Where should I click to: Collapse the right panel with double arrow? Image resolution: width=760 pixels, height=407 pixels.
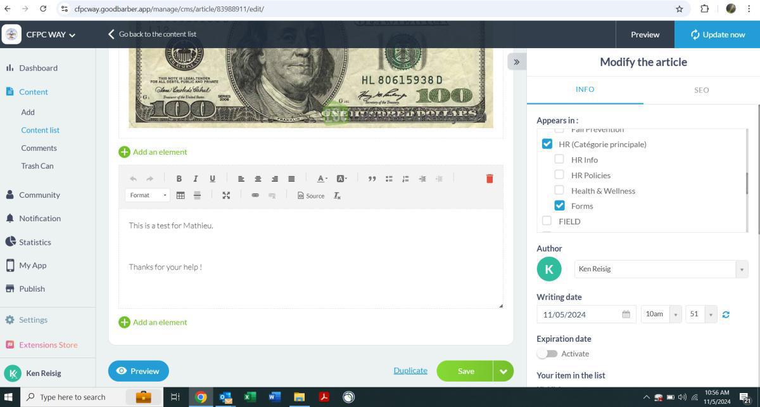(516, 61)
